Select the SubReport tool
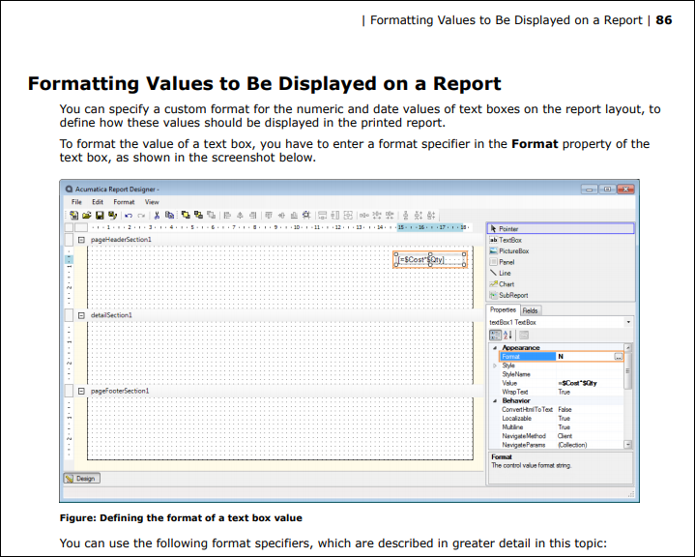The image size is (695, 557). pos(511,295)
